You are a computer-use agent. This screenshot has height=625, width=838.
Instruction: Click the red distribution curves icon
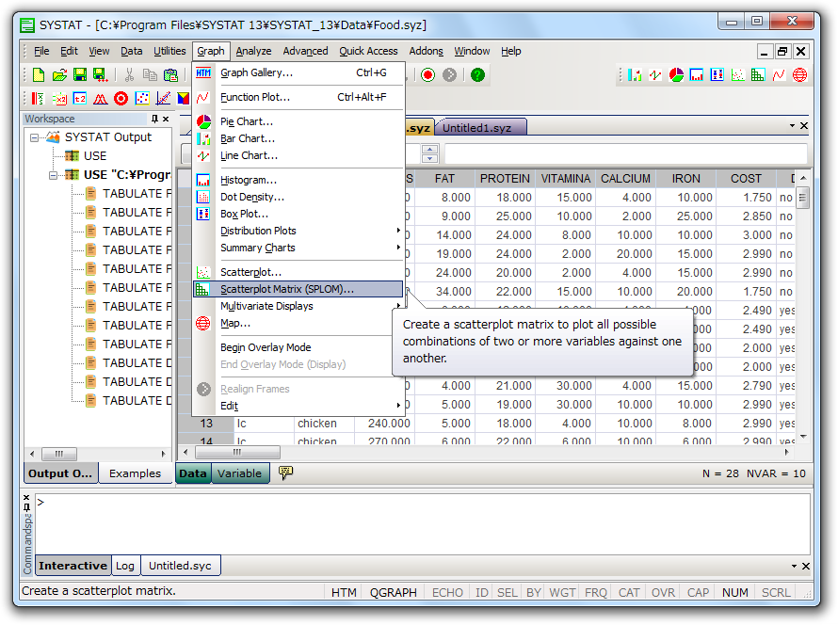click(101, 98)
